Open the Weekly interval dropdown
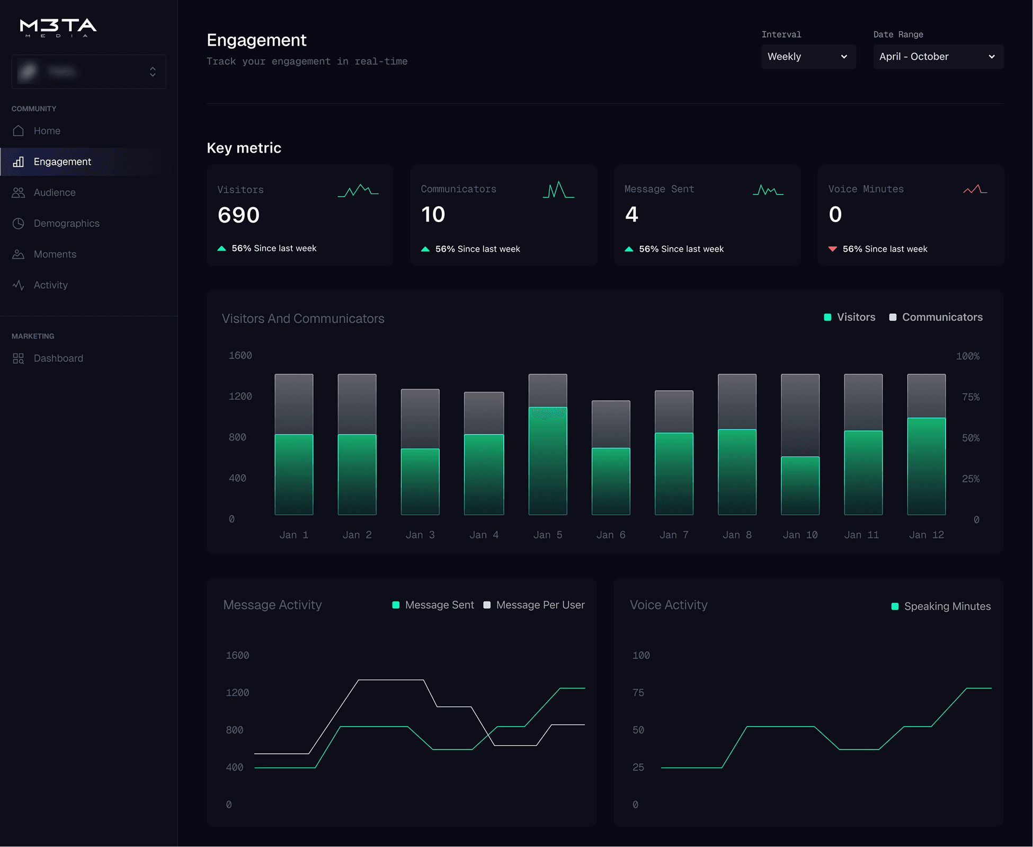The width and height of the screenshot is (1033, 847). tap(808, 57)
